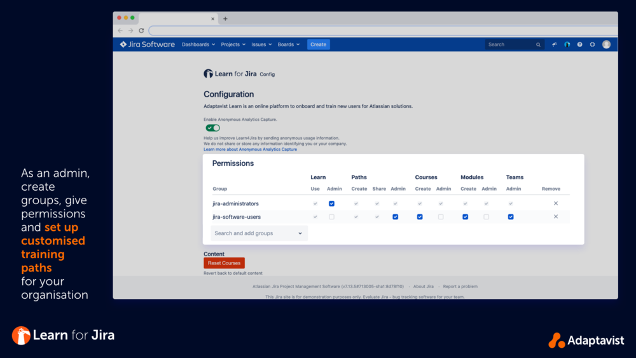Check Learn Admin for jira-software-users

(x=331, y=217)
